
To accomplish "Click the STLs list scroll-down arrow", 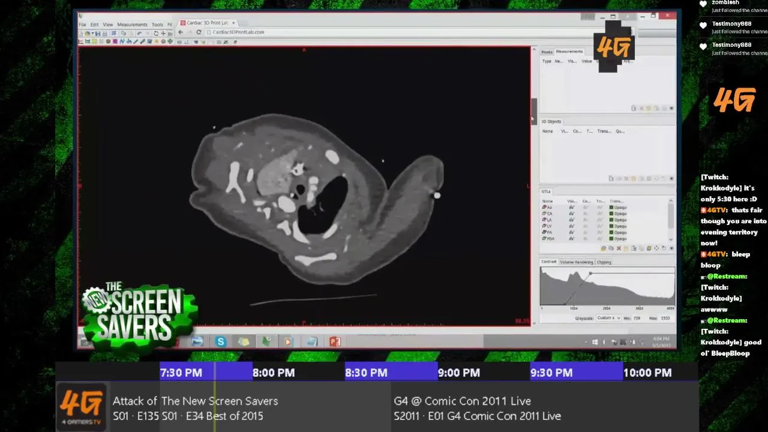I will [671, 239].
